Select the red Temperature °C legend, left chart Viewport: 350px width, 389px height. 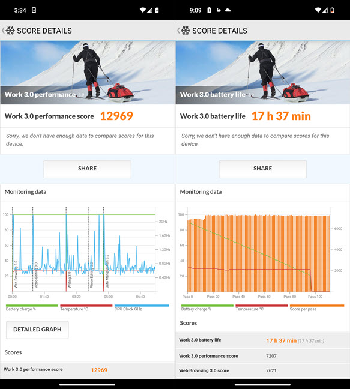click(x=86, y=307)
